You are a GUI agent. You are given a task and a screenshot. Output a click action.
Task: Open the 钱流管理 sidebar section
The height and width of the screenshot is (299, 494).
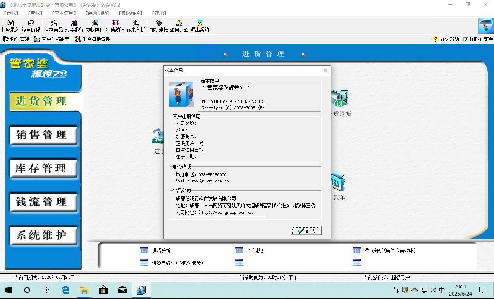[x=43, y=202]
